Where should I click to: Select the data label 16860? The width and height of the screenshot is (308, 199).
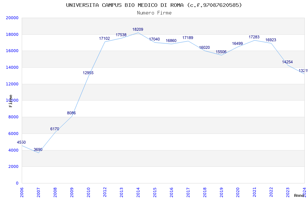171,41
